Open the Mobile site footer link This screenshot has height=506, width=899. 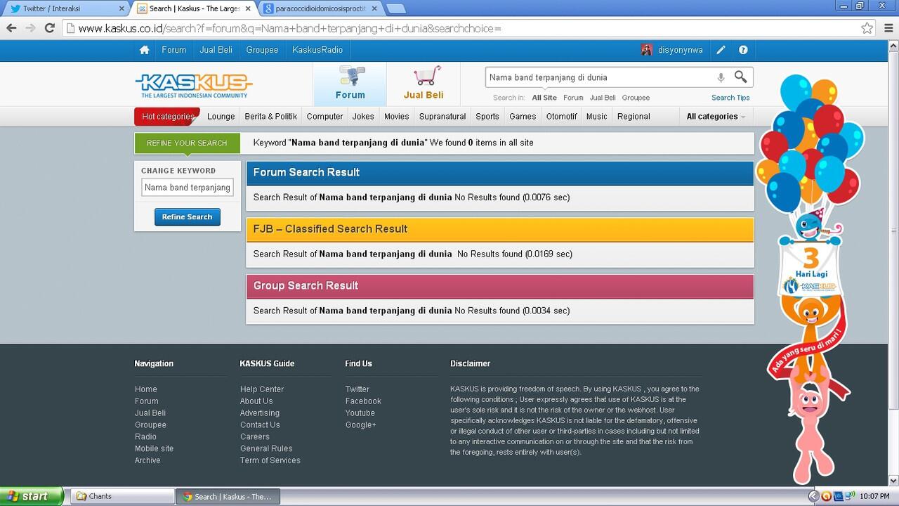click(154, 448)
